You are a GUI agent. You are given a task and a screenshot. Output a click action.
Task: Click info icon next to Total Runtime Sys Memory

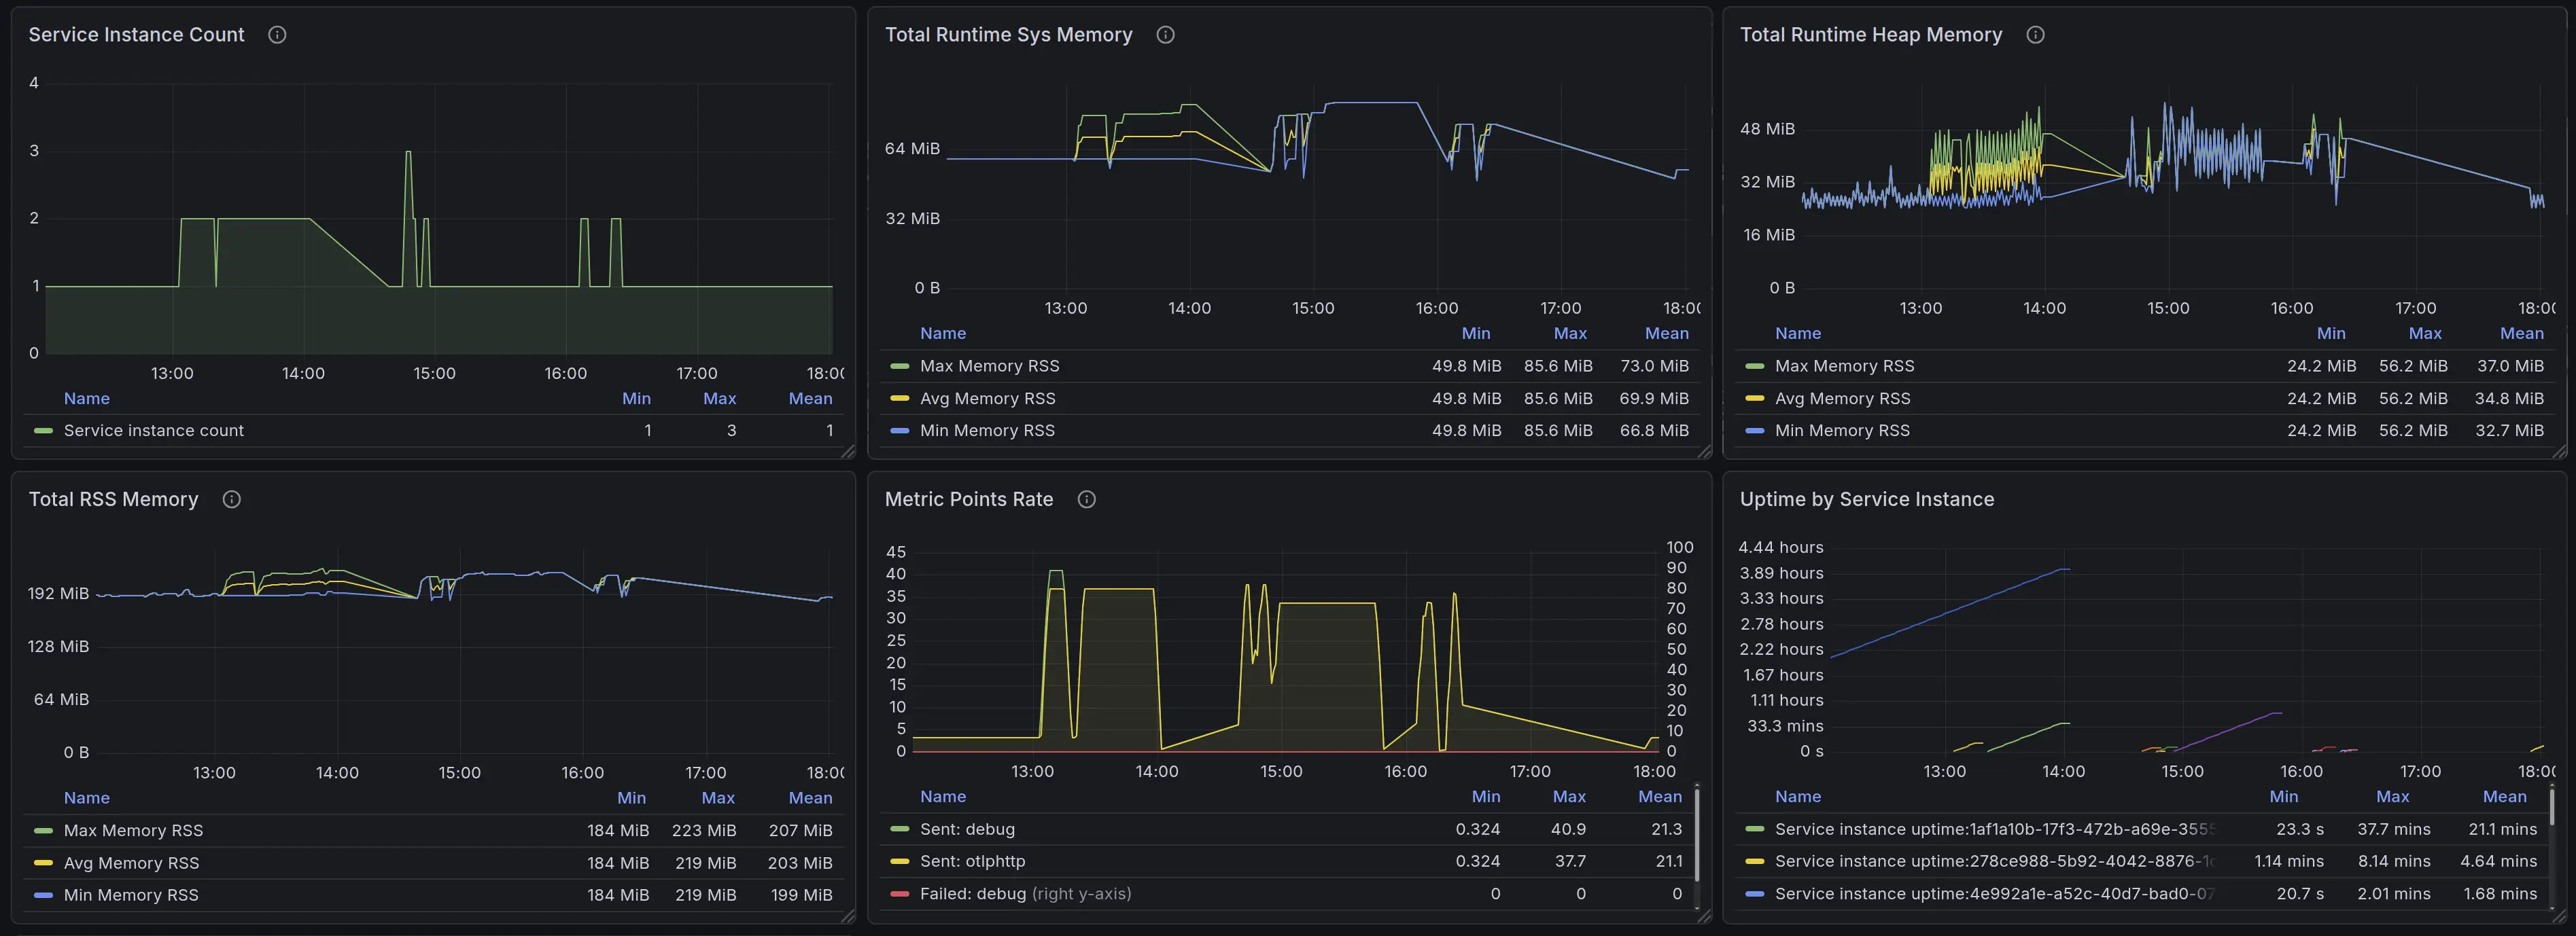[x=1165, y=35]
